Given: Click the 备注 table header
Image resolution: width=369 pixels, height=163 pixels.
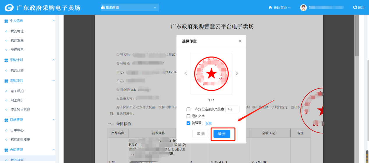Looking at the screenshot, I should tap(300, 133).
